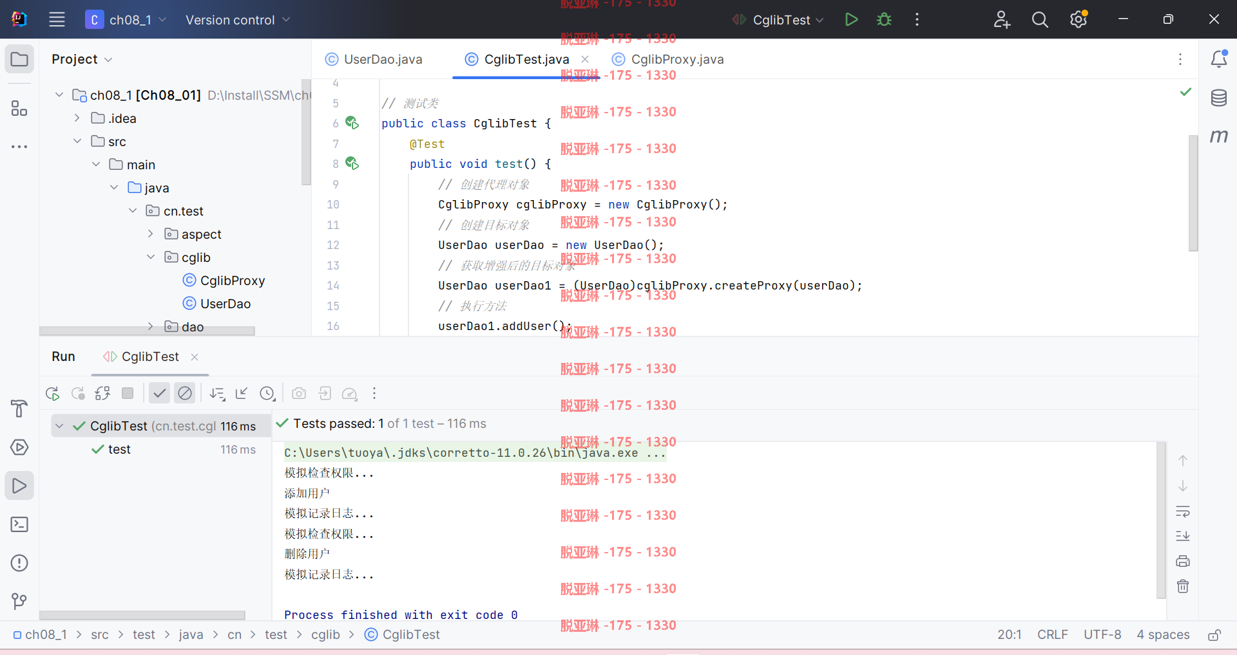Click the editor vertical scrollbar
Screen dimensions: 1237x655
pyautogui.click(x=1193, y=193)
